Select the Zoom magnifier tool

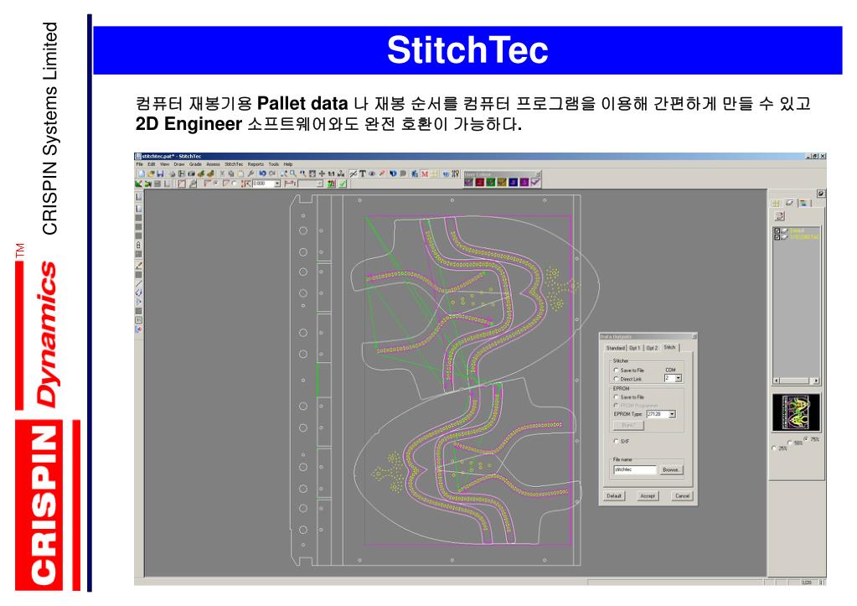click(x=293, y=174)
